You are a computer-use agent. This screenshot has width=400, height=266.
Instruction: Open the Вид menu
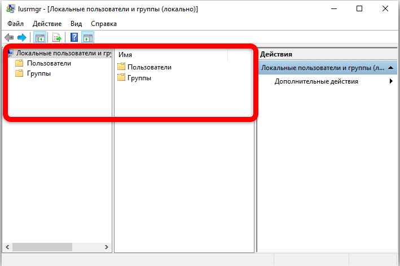[x=76, y=24]
